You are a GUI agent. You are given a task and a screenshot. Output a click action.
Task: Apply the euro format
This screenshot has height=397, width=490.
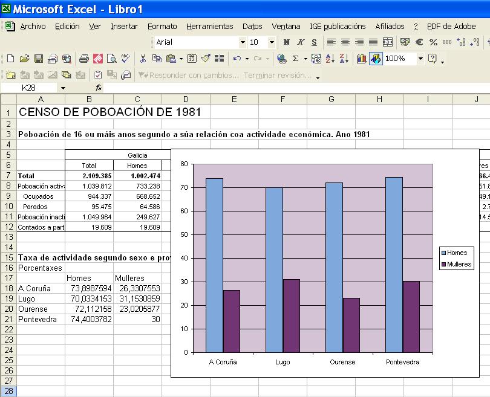(x=419, y=42)
